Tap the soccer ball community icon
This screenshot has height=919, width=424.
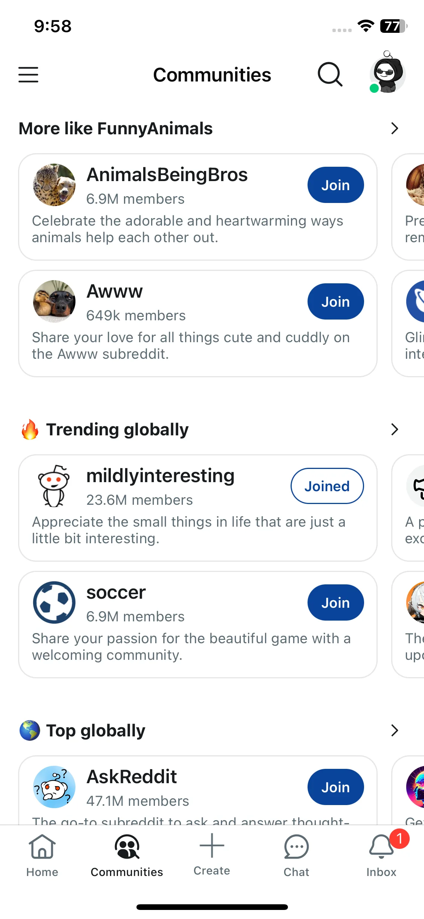tap(54, 602)
